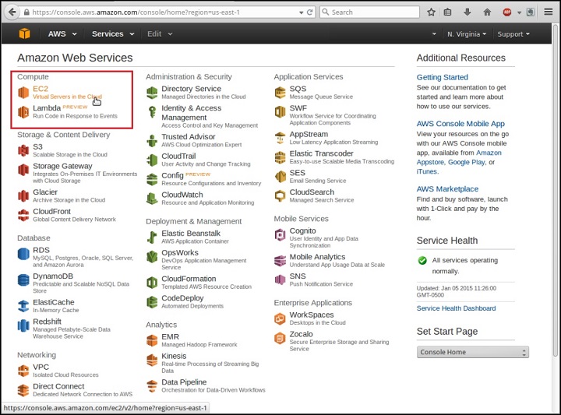Reload the page with the refresh icon

coord(310,12)
